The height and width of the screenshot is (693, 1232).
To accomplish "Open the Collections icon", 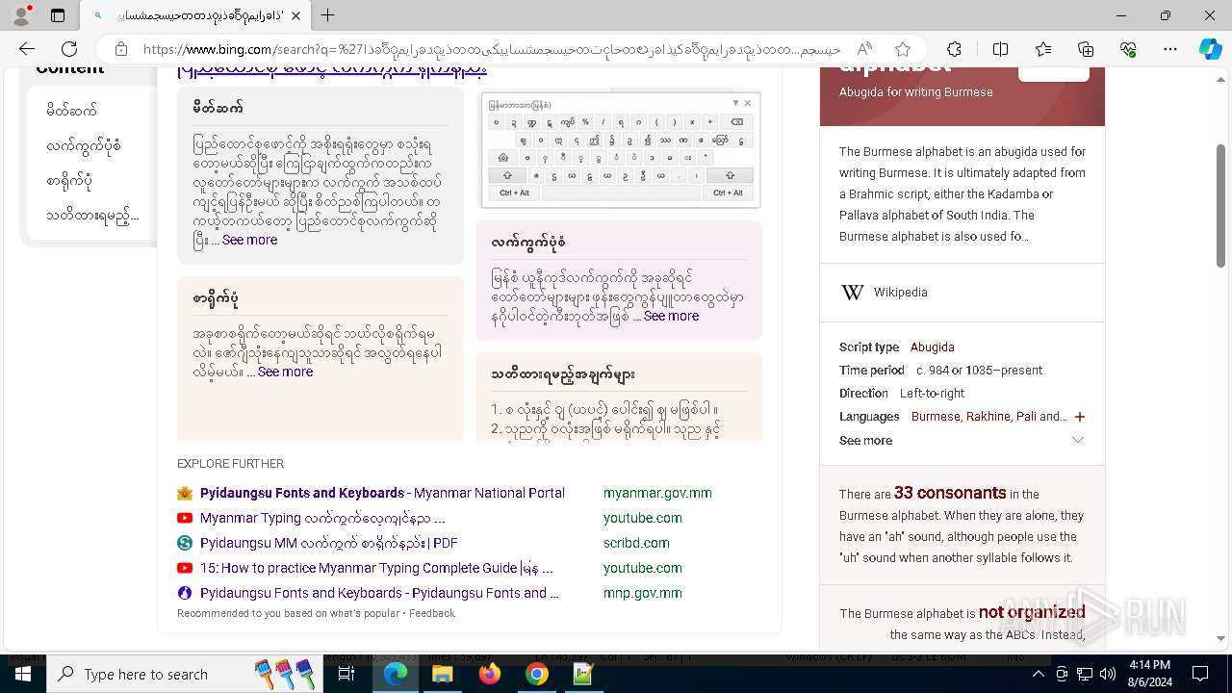I will (x=1086, y=49).
